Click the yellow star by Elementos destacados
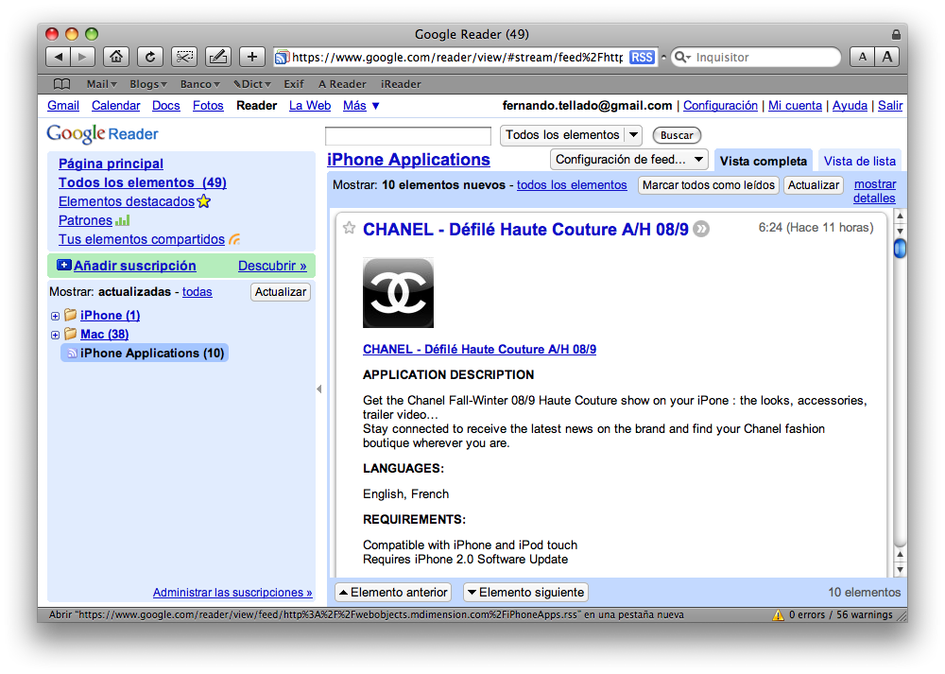The image size is (945, 674). [204, 201]
